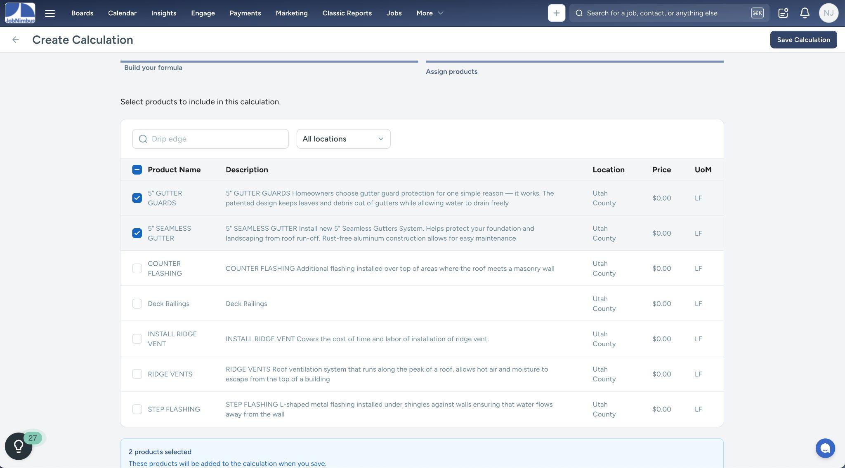This screenshot has width=845, height=468.
Task: Open the task notes icon in header
Action: (783, 13)
